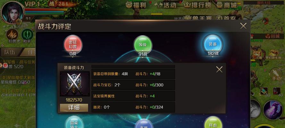Close the 战斗力评定 window
This screenshot has width=285, height=128.
tap(243, 26)
